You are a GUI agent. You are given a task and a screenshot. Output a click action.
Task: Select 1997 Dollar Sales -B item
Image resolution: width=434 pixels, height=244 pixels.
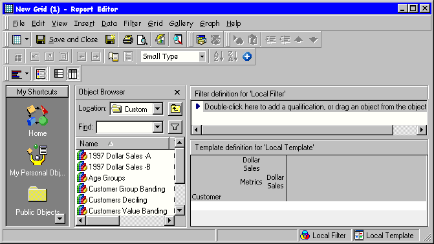114,167
